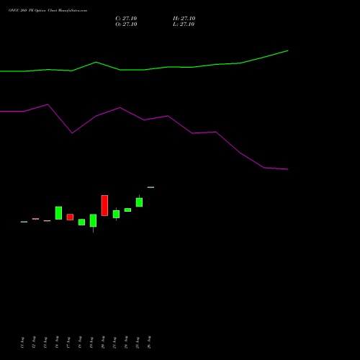
Task: Select the flat green candle for 11 Aug
Action: [24, 222]
